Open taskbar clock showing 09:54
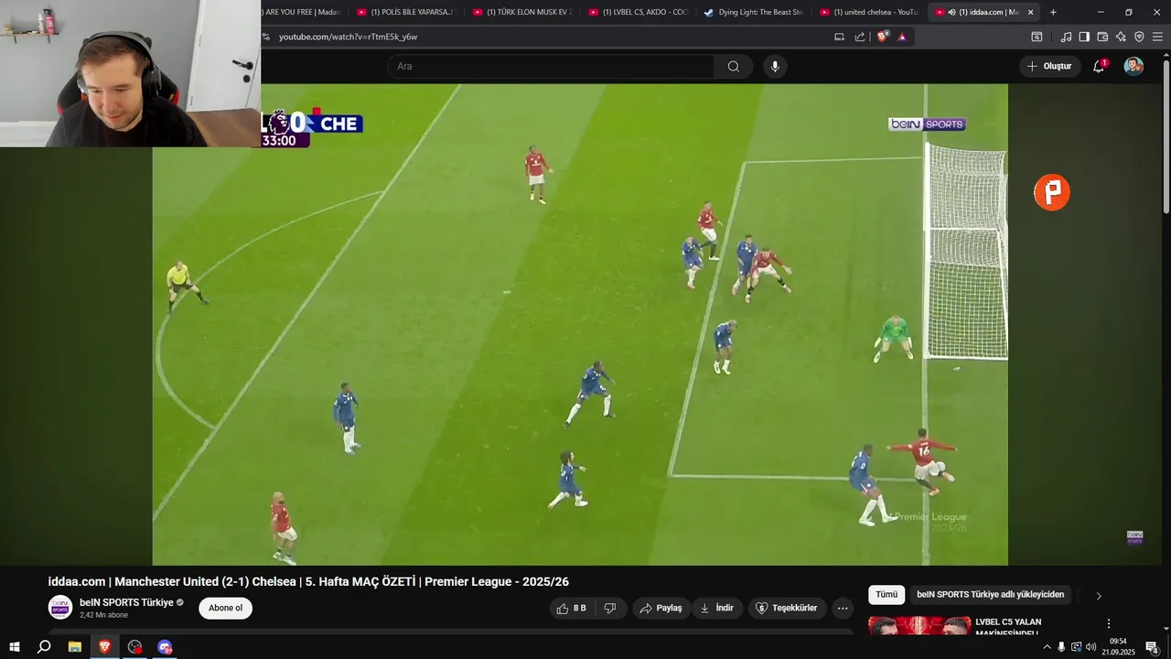Image resolution: width=1171 pixels, height=659 pixels. (x=1118, y=647)
